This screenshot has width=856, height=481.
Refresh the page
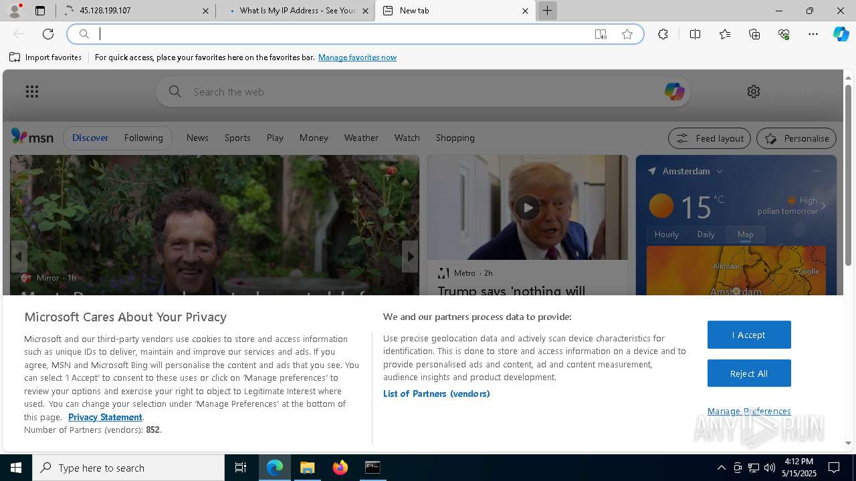pos(48,34)
